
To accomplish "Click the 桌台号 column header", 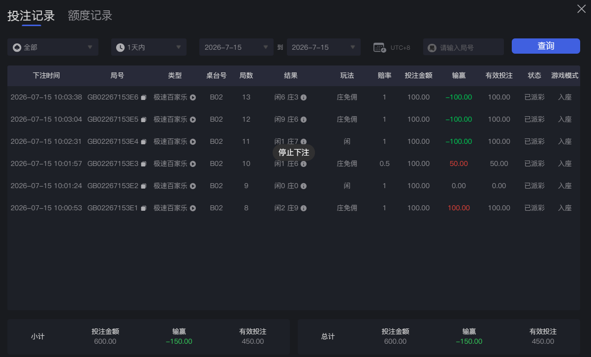I will coord(217,76).
